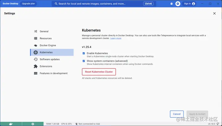Go to Software updates tab
222x126 pixels.
(52, 59)
